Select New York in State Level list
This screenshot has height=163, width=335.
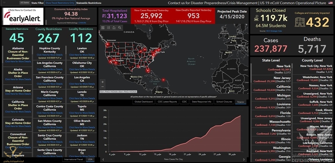coord(271,69)
